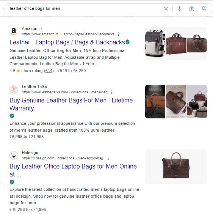Click the ₹549 to ₹5,250 price range
213x214 pixels.
pos(72,71)
